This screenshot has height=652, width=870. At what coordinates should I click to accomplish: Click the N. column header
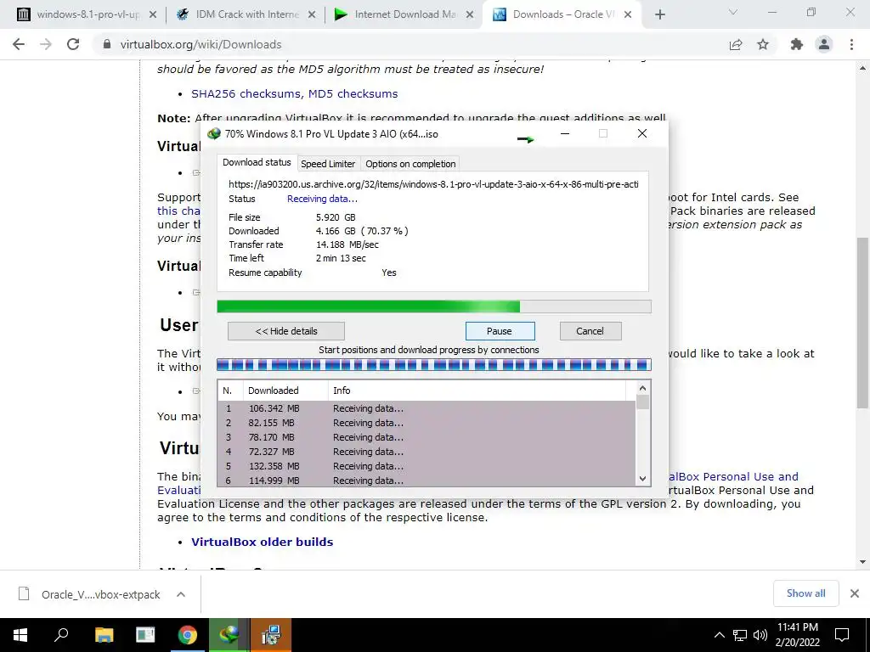tap(231, 391)
